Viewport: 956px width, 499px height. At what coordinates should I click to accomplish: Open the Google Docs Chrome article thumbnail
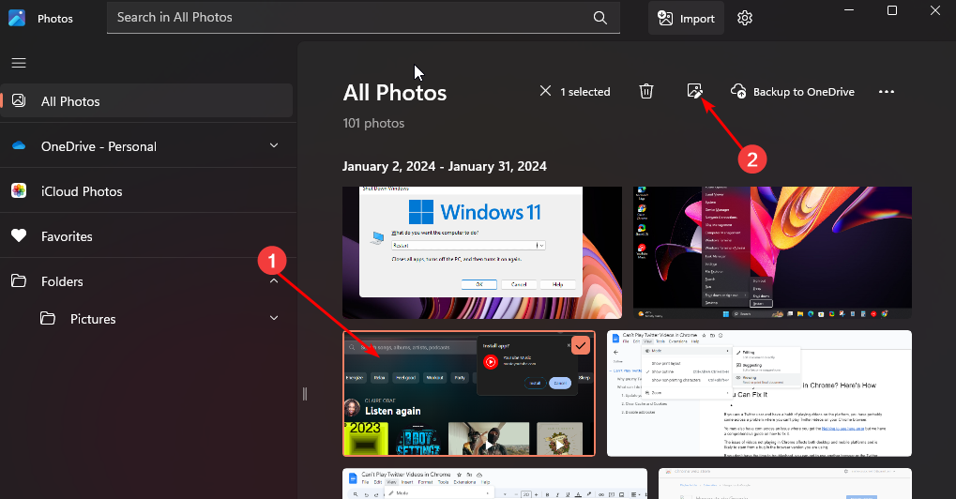tap(759, 393)
